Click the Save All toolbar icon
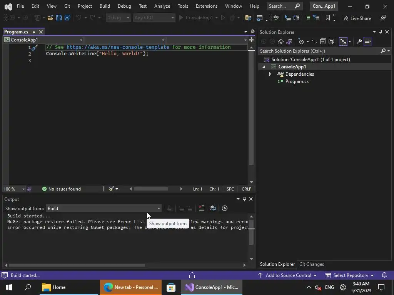The image size is (394, 295). pyautogui.click(x=67, y=18)
